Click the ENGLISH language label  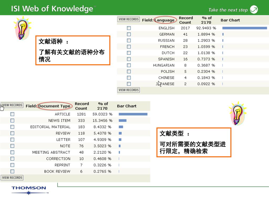coord(166,28)
